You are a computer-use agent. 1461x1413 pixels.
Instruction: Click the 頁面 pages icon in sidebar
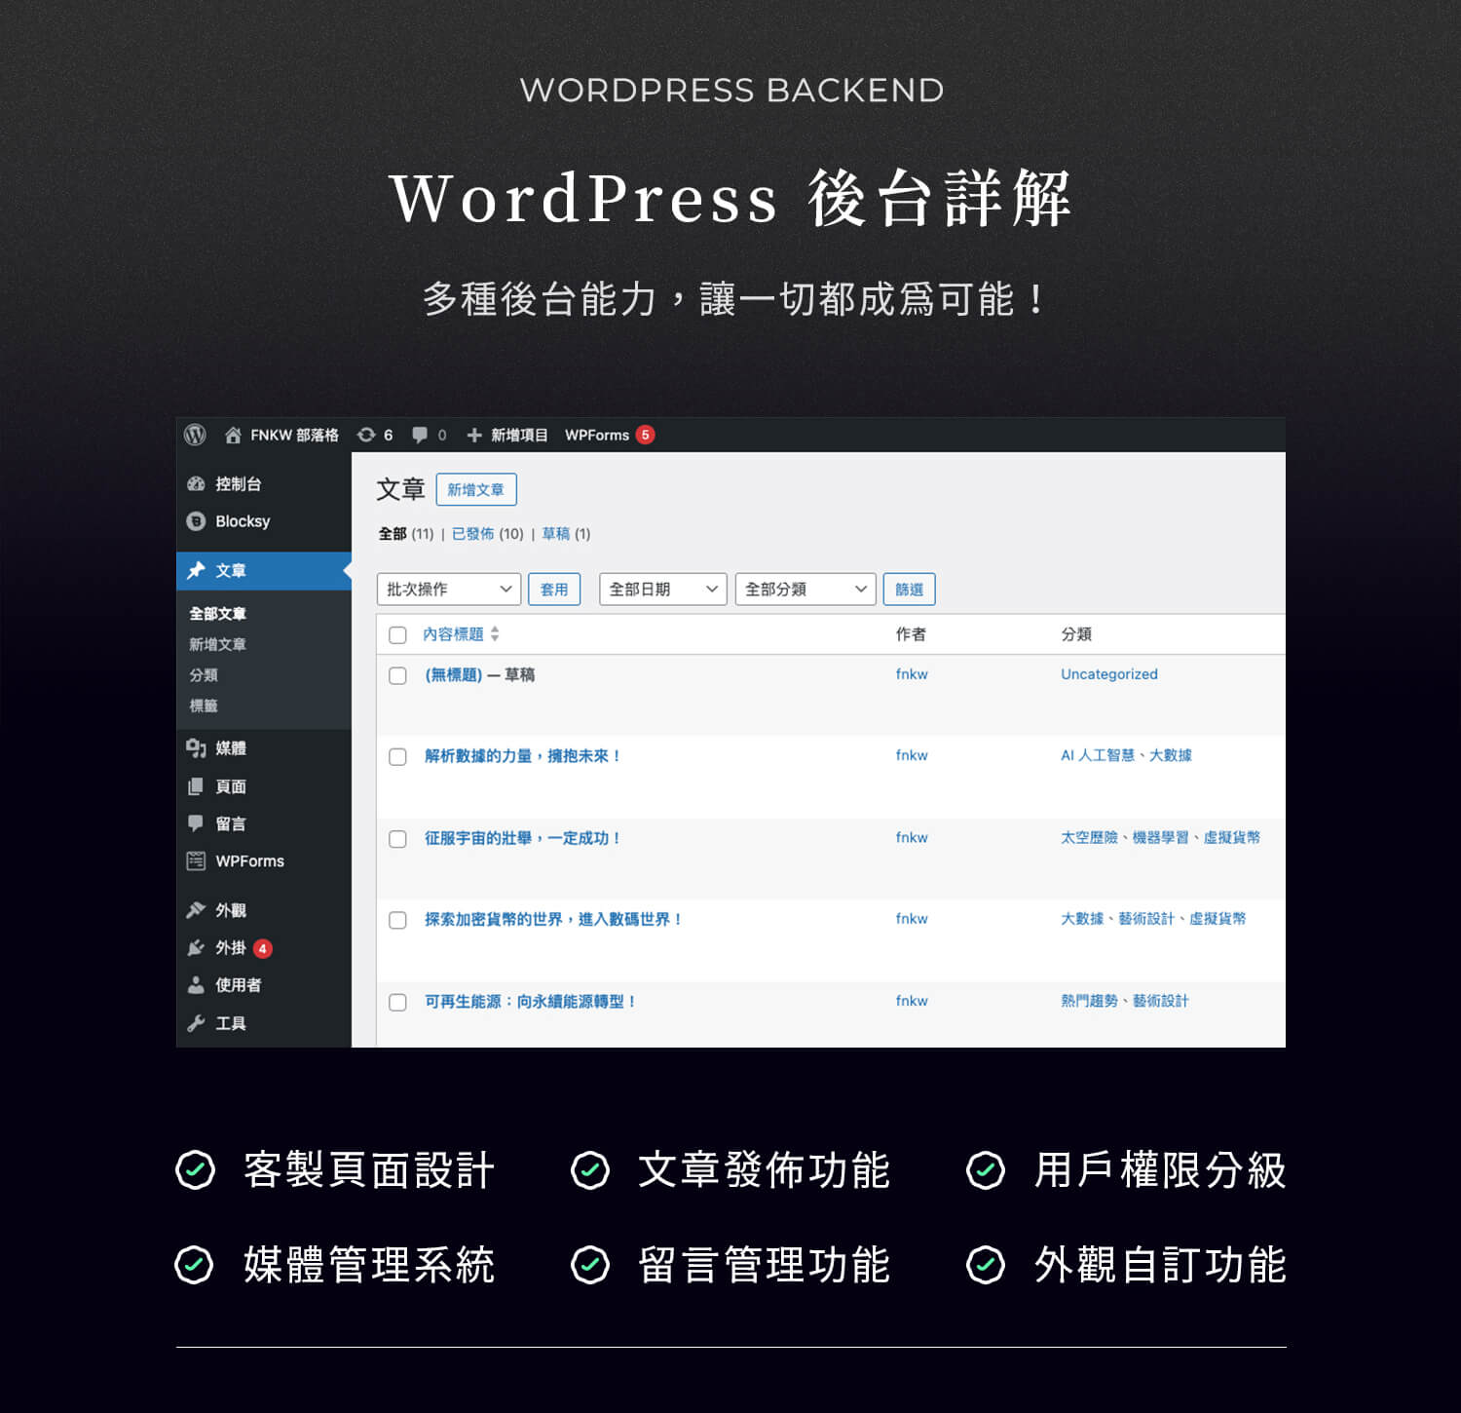click(196, 785)
